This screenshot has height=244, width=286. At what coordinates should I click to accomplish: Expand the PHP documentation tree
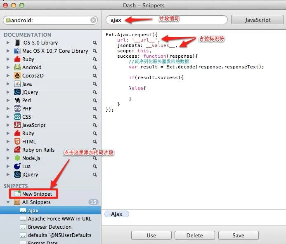point(8,109)
